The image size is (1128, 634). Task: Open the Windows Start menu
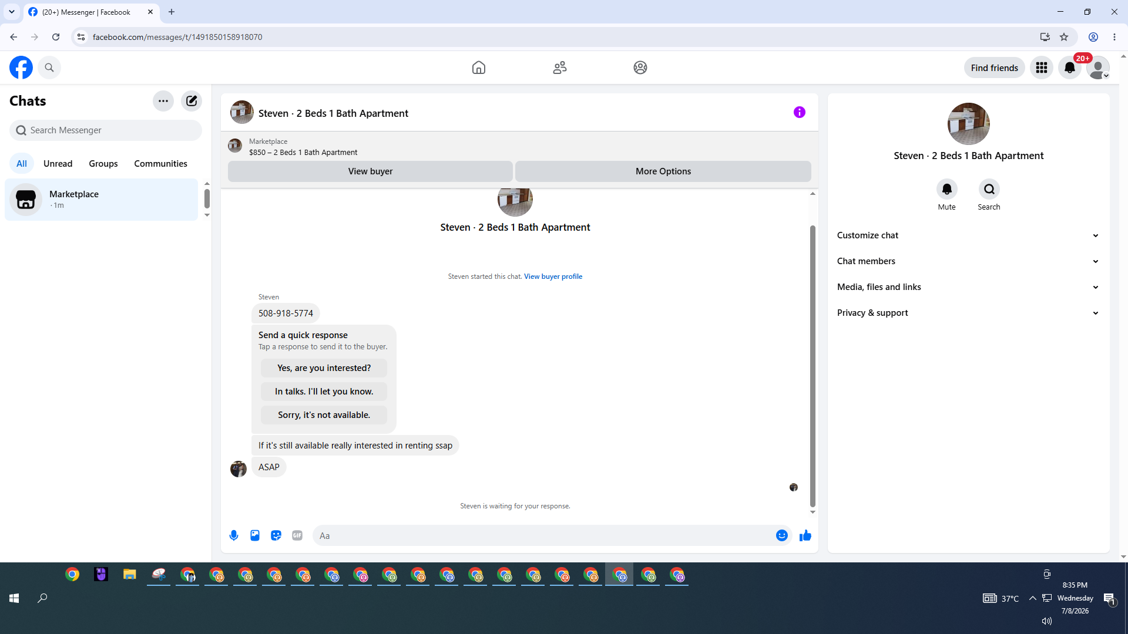click(14, 598)
